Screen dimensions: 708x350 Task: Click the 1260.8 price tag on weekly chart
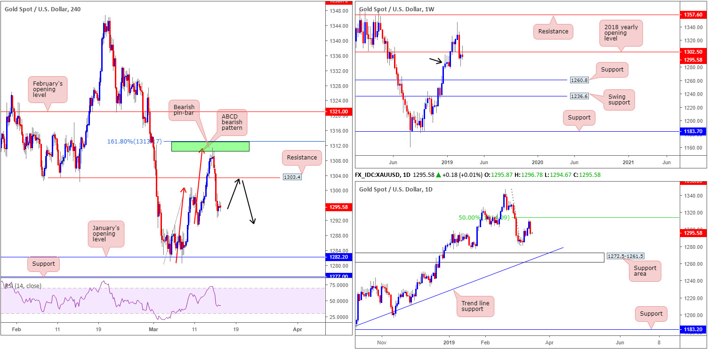579,80
